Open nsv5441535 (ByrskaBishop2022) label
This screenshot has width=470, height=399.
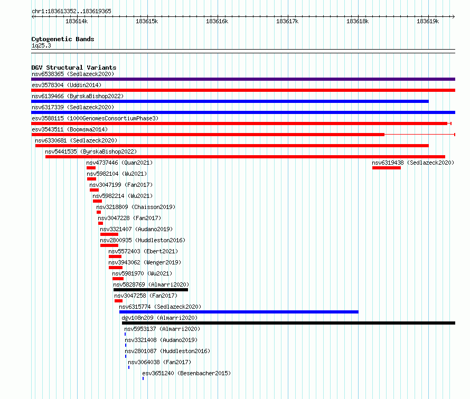(91, 151)
